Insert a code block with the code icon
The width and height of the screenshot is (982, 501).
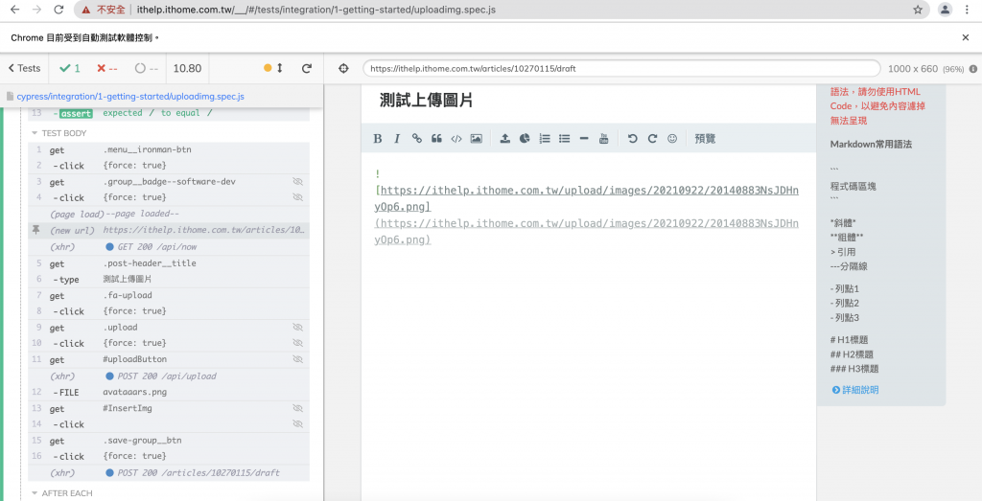coord(456,139)
